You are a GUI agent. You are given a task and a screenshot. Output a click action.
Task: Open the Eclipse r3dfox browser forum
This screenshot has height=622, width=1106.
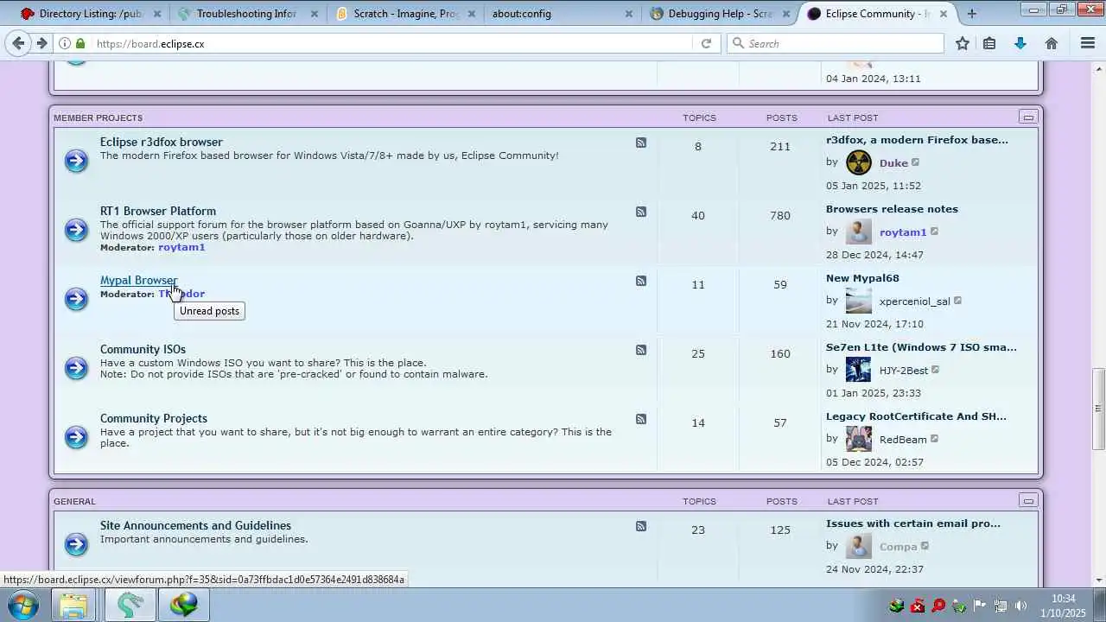pyautogui.click(x=161, y=142)
